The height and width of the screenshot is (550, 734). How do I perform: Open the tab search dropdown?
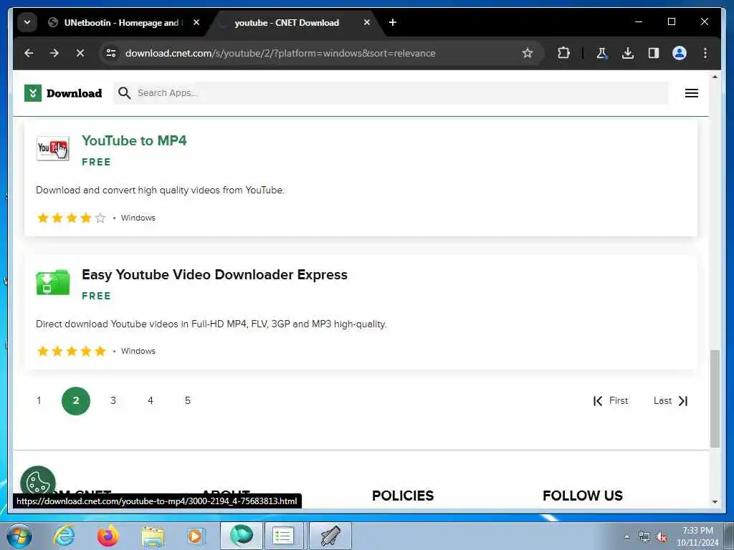(x=27, y=22)
